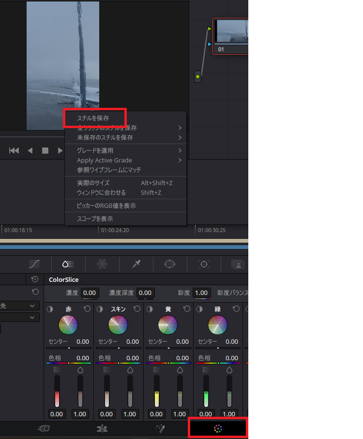Reset the 赤 (red) slice

[x=87, y=309]
